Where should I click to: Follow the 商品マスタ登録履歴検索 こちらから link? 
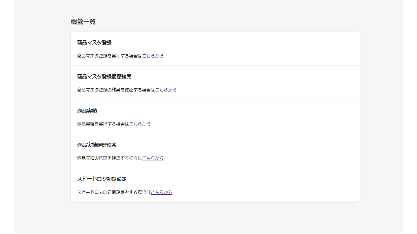pos(166,90)
